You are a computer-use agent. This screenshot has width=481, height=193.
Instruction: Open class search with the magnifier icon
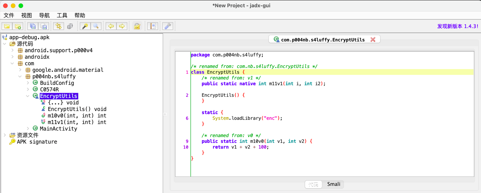tap(96, 26)
